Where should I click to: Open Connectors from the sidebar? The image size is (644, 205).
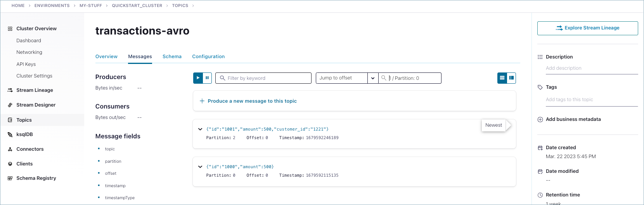(30, 149)
